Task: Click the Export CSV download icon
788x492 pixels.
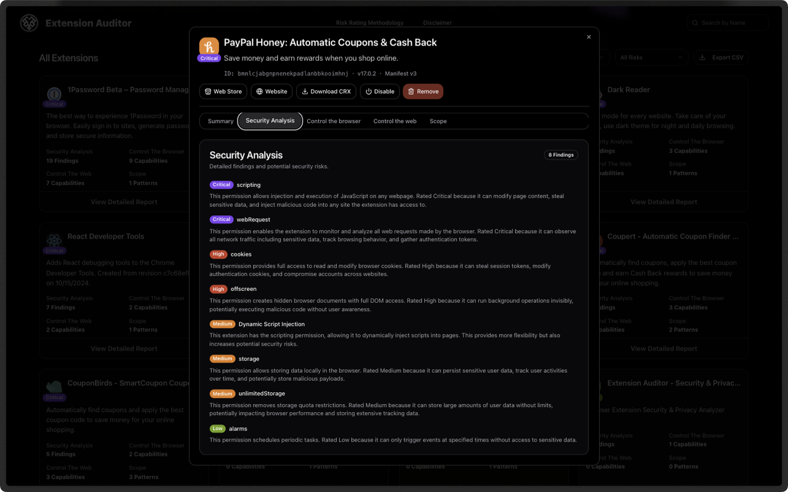Action: point(703,57)
